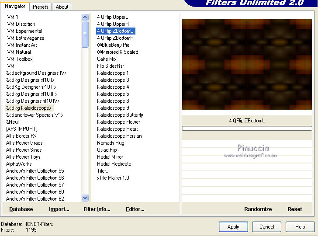Choose @BlueBerry Pie filter
Image resolution: width=318 pixels, height=236 pixels.
[x=113, y=45]
